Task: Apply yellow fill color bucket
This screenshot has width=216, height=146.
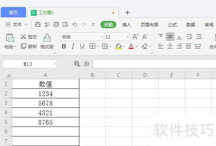Action: 118,46
